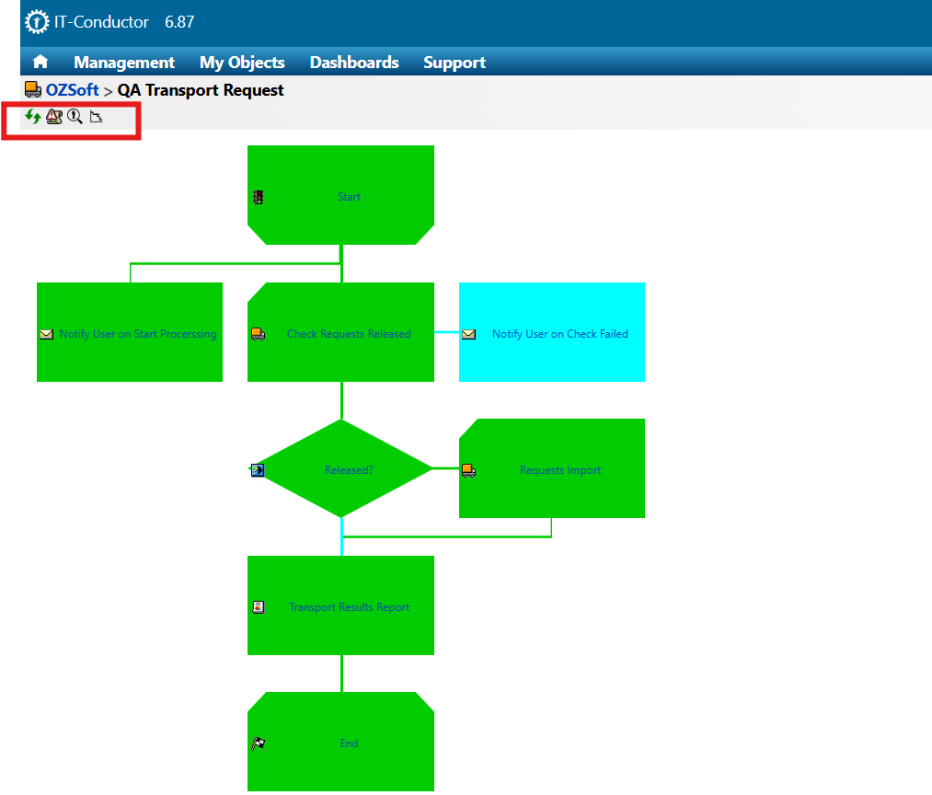Screen dimensions: 932x795
Task: Open the Support menu
Action: pos(454,63)
